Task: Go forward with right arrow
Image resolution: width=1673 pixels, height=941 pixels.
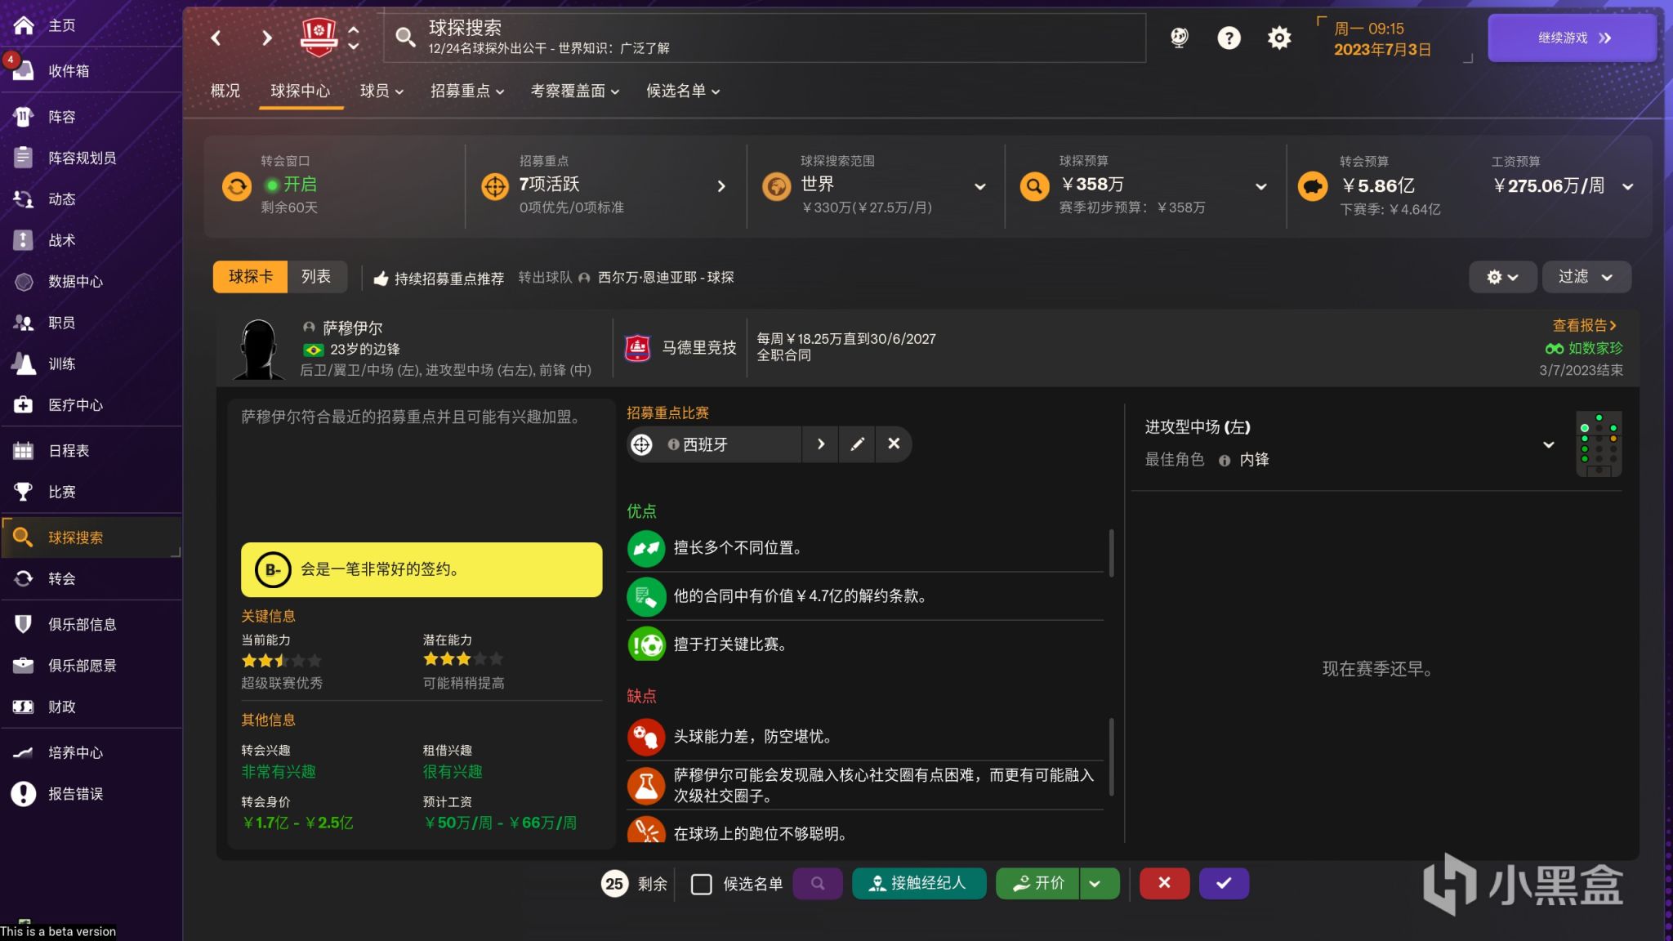Action: 266,38
